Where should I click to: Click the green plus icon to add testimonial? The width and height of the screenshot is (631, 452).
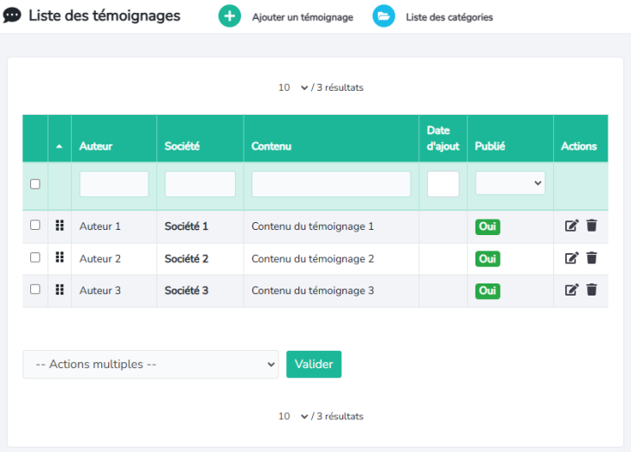pos(229,16)
